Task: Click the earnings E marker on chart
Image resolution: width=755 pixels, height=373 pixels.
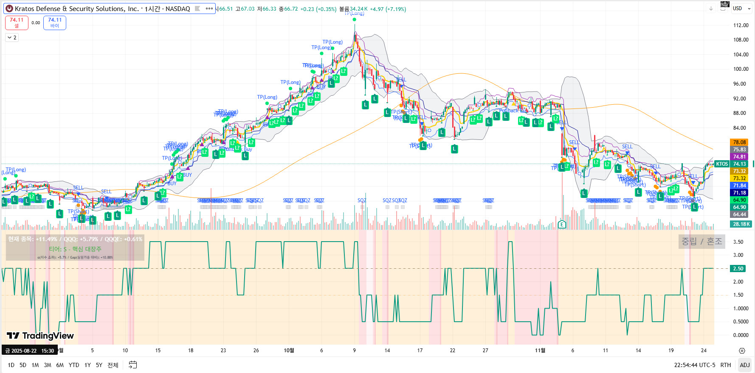Action: (x=562, y=224)
